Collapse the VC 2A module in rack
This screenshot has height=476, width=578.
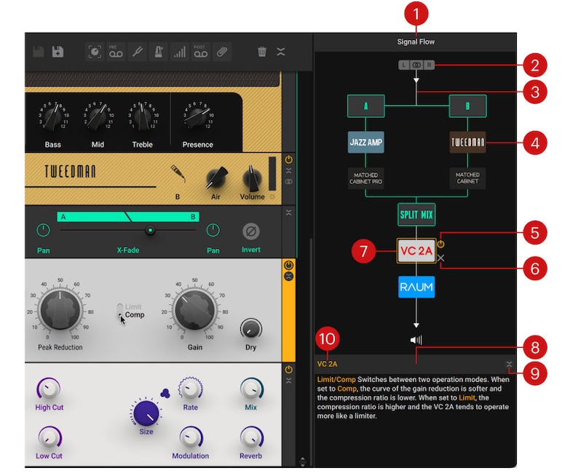(288, 277)
